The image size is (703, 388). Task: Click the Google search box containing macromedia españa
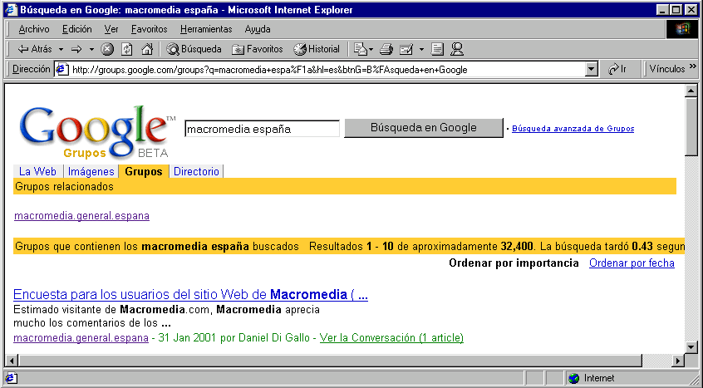[263, 129]
